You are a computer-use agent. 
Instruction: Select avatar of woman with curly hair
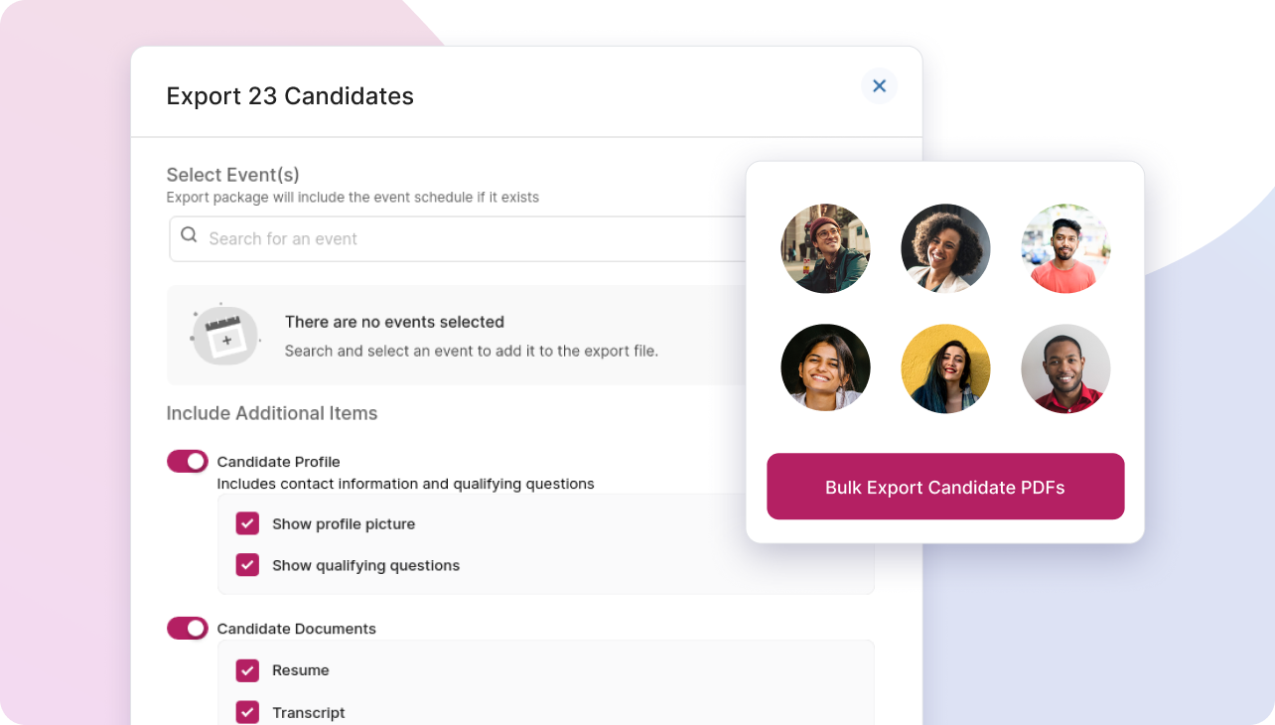pyautogui.click(x=945, y=248)
